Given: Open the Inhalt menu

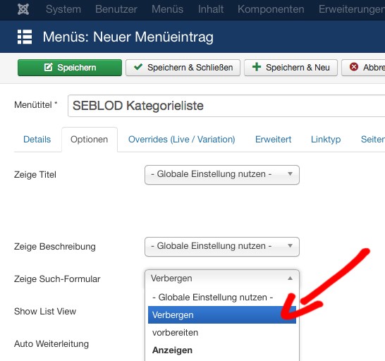Looking at the screenshot, I should click(211, 9).
